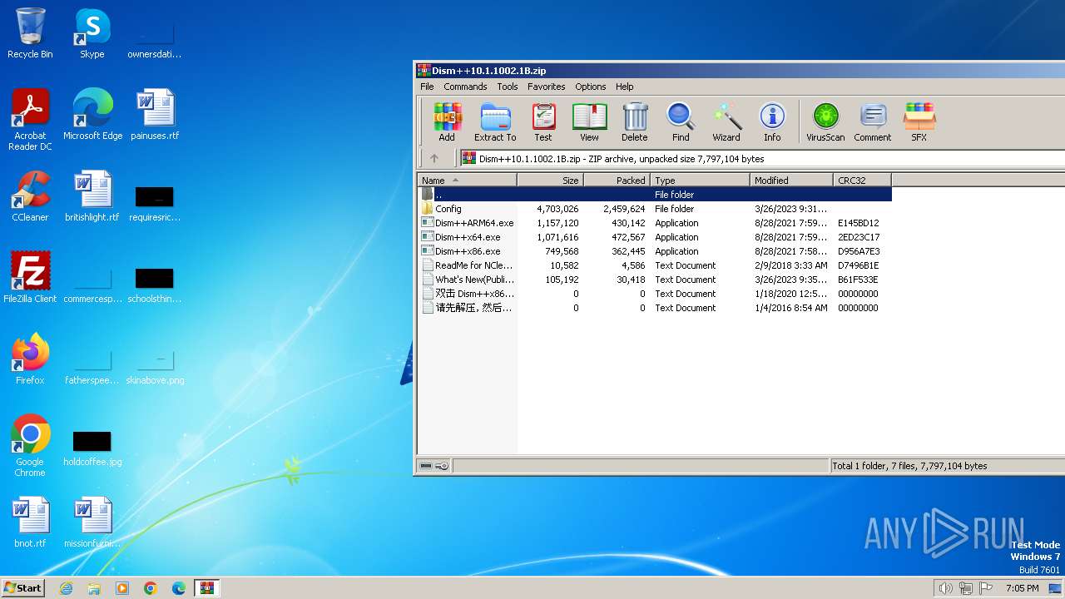Open FileZilla Client shortcut
The image size is (1065, 599).
coord(30,277)
